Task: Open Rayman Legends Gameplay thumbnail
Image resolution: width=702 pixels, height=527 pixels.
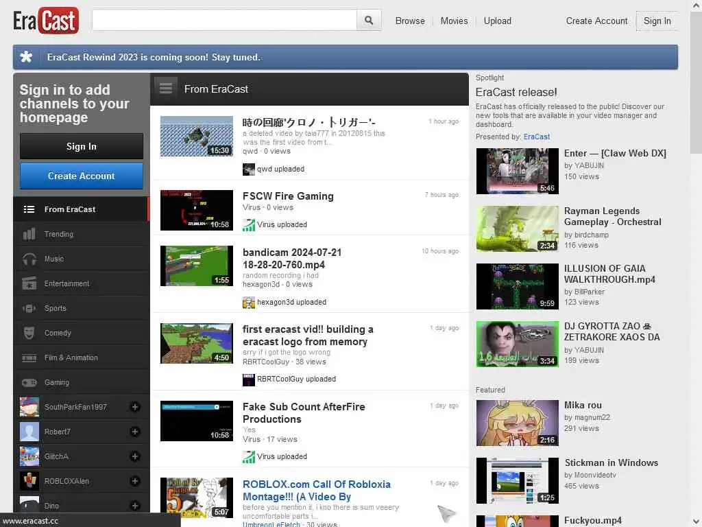Action: tap(517, 229)
